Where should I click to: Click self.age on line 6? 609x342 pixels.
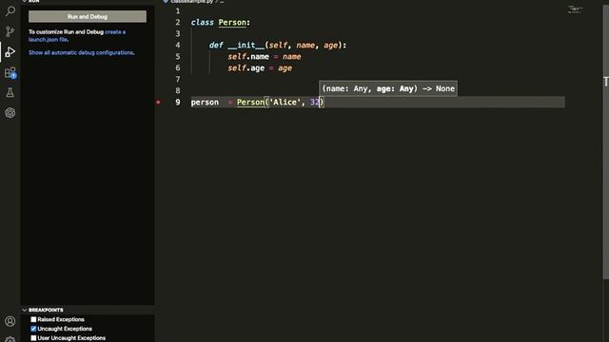point(246,68)
